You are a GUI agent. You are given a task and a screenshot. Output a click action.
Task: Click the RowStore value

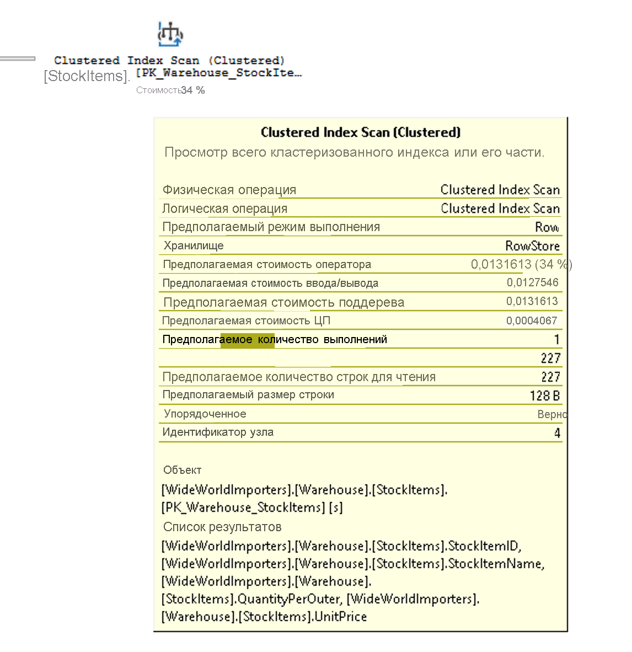point(533,246)
